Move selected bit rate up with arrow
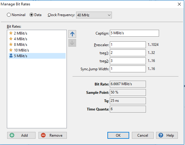This screenshot has height=145, width=185. [72, 34]
